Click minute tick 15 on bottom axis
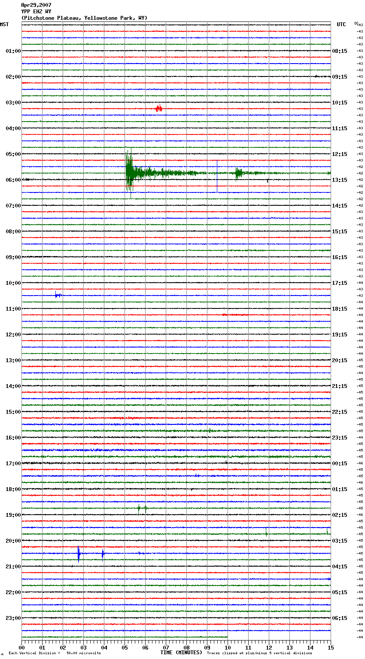The width and height of the screenshot is (365, 659). (331, 647)
